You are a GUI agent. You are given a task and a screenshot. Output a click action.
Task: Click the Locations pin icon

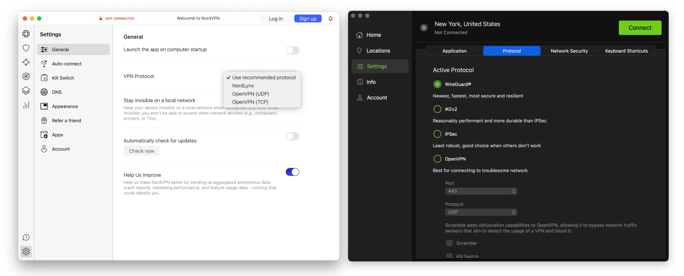[x=359, y=51]
